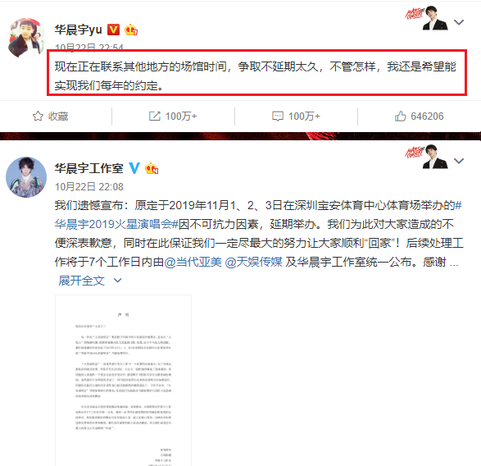Open the @天娱传媒 mention link
This screenshot has width=481, height=466.
coord(253,262)
